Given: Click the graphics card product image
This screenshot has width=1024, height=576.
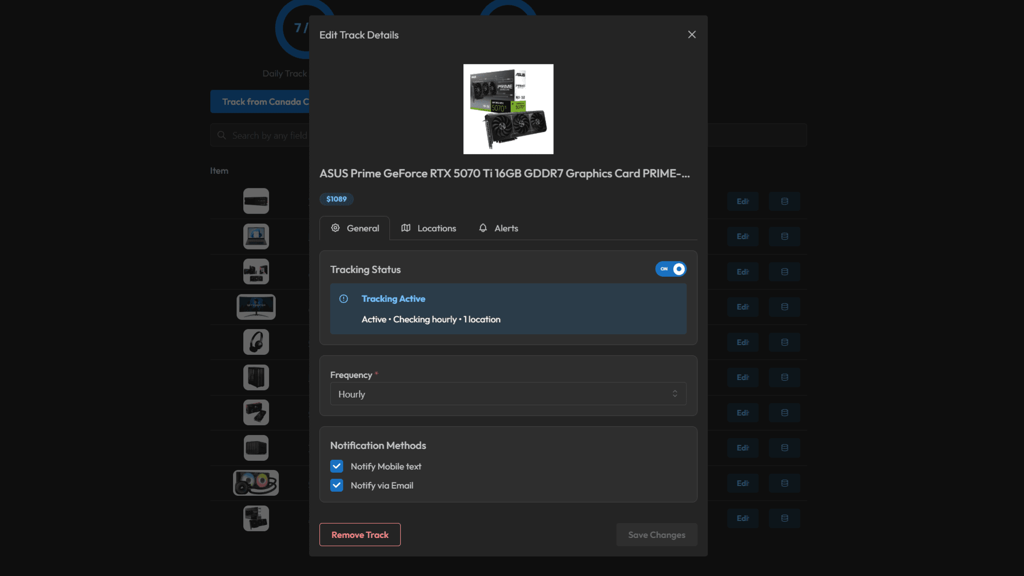Looking at the screenshot, I should [x=508, y=109].
